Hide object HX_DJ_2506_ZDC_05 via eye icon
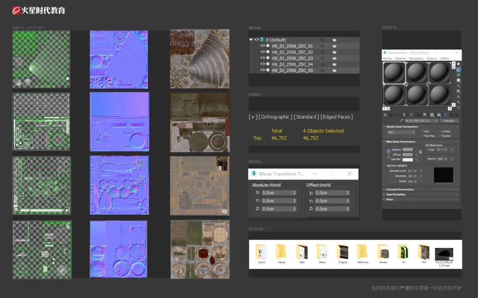 [262, 70]
